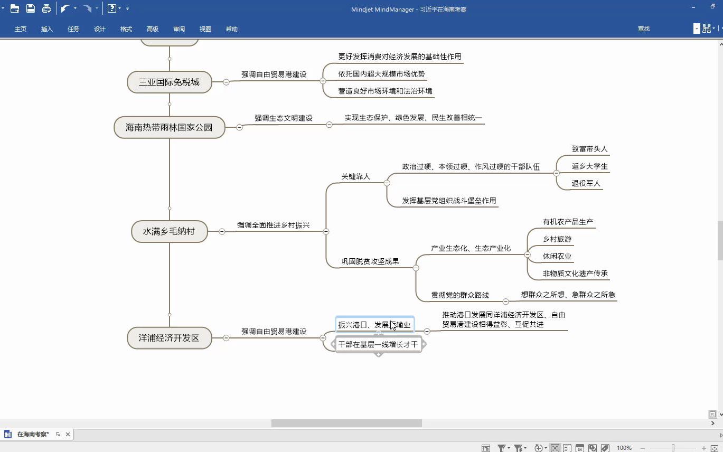
Task: Fit the map to the window with the status bar icon
Action: tap(715, 448)
